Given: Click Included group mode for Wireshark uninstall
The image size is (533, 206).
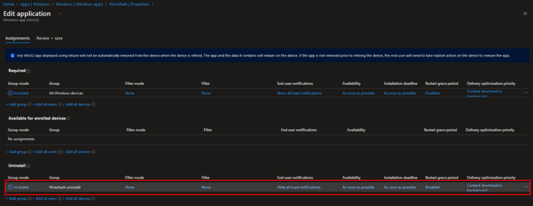Looking at the screenshot, I should pos(18,187).
